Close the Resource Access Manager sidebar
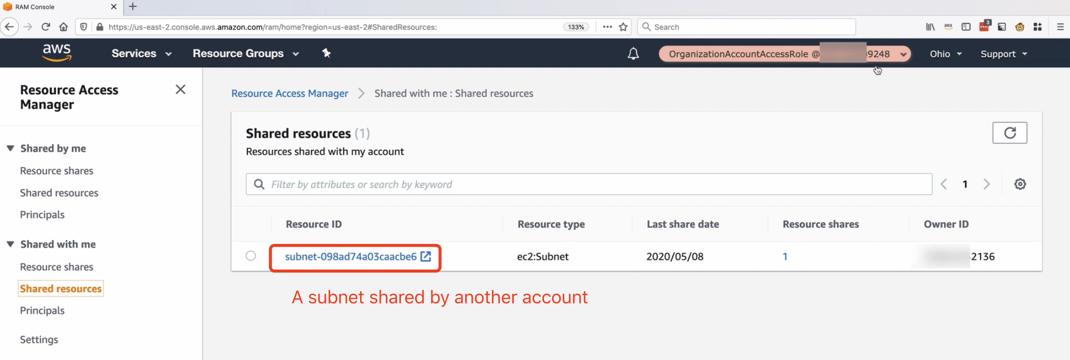This screenshot has height=360, width=1070. 181,89
